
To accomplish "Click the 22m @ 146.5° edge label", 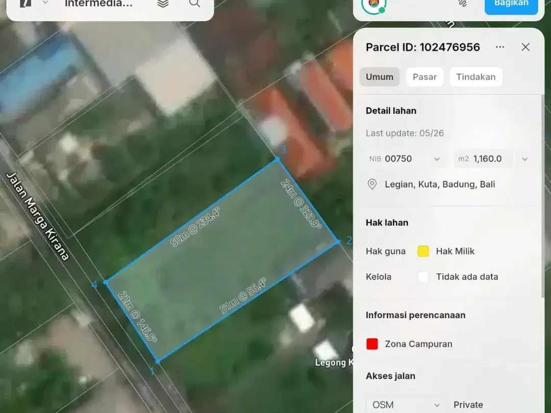I will click(137, 316).
